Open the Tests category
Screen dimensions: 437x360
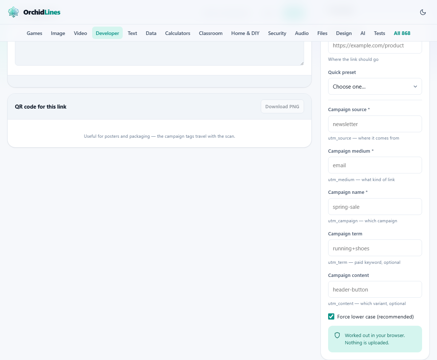pos(379,33)
